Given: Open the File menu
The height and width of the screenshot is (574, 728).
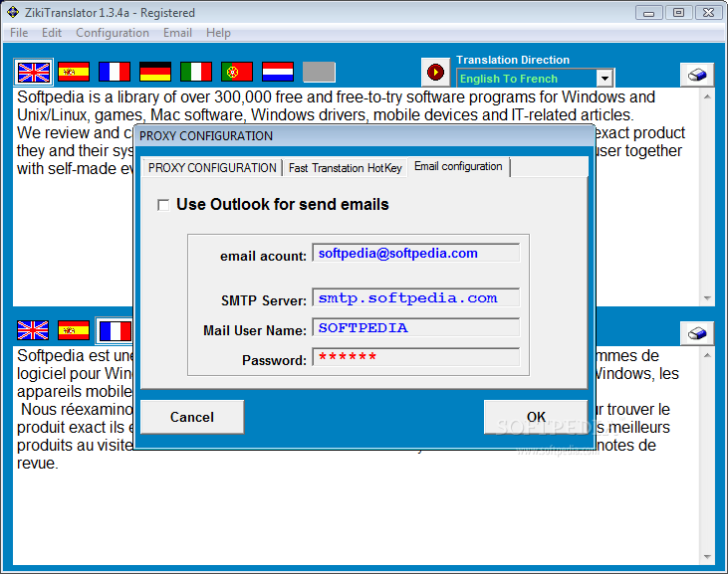Looking at the screenshot, I should 19,33.
